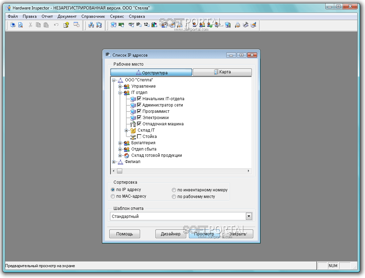This screenshot has height=278, width=365.
Task: Open the Правка menu
Action: click(30, 16)
